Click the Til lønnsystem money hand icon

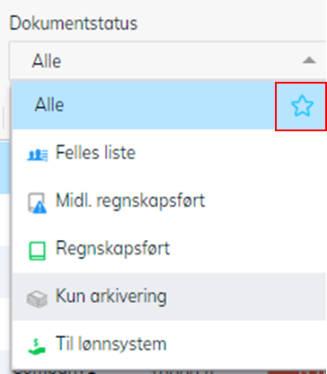pyautogui.click(x=37, y=347)
